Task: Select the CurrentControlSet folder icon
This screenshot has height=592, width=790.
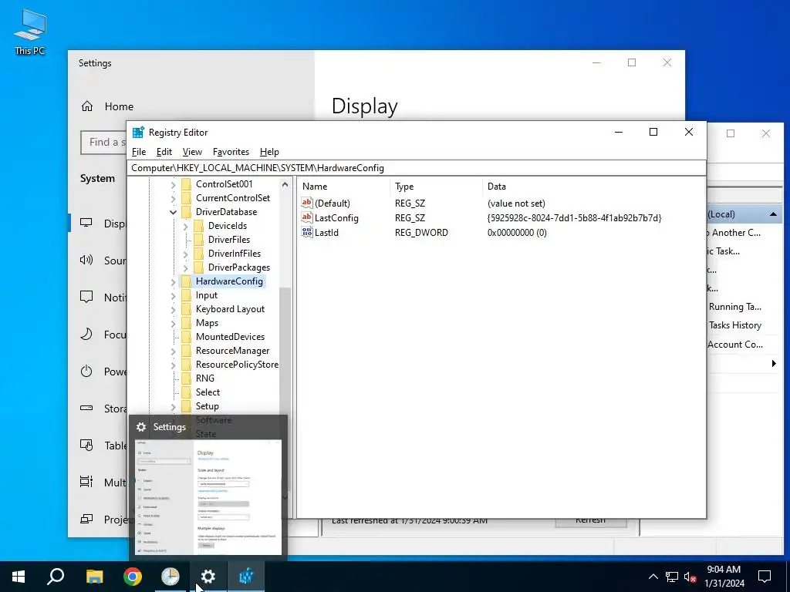Action: [x=187, y=198]
